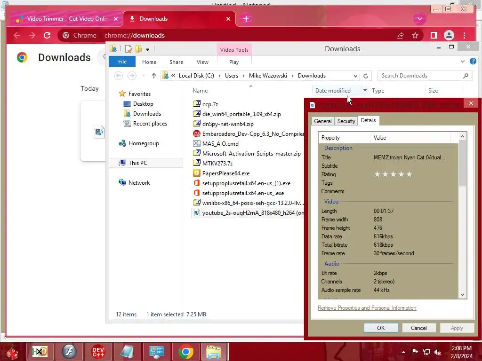Click Remove Properties and Personal Information link
This screenshot has width=482, height=361.
pos(367,308)
